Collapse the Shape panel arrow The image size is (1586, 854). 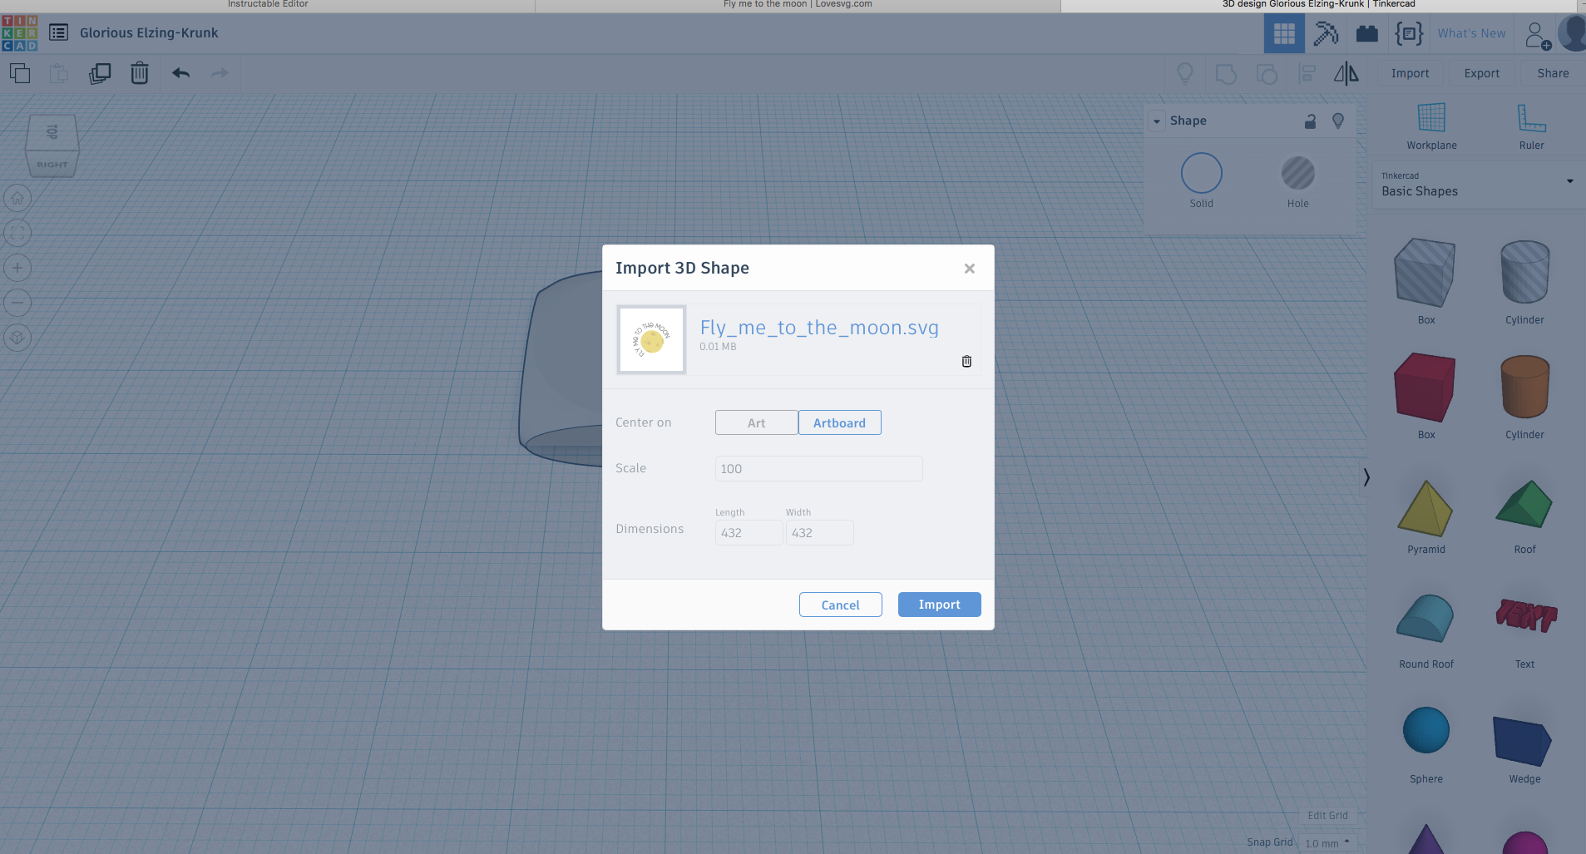[x=1156, y=121]
